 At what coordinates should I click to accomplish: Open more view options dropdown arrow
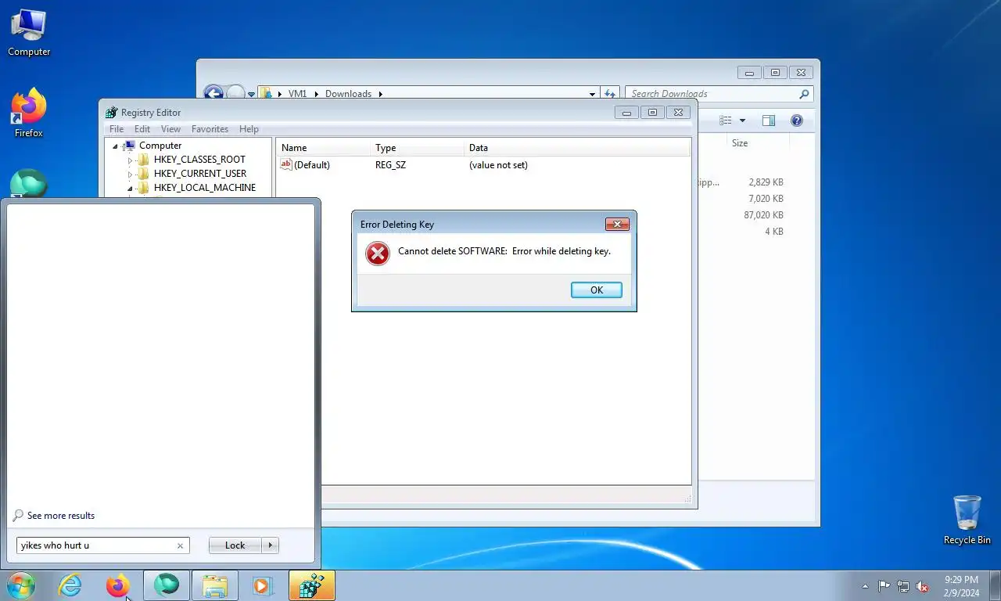click(742, 121)
